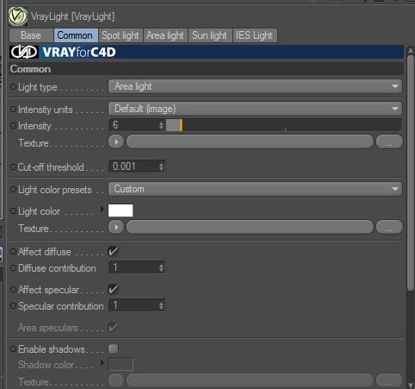
Task: Click the Specular contribution stepper arrows
Action: tap(161, 305)
